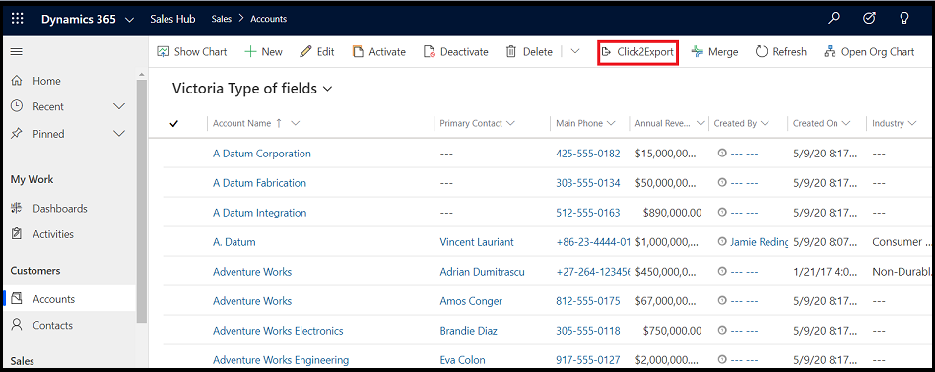This screenshot has height=372, width=935.
Task: Open the Dynamics 365 dropdown chevron
Action: [x=129, y=19]
